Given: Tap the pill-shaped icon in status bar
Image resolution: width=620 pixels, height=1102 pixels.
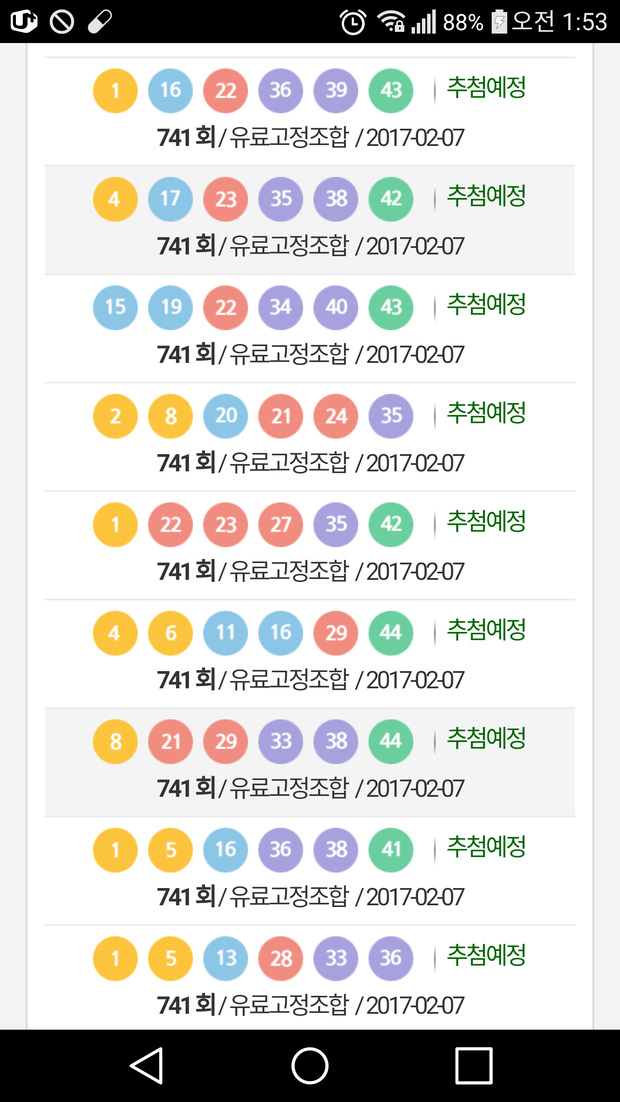Looking at the screenshot, I should (x=100, y=22).
